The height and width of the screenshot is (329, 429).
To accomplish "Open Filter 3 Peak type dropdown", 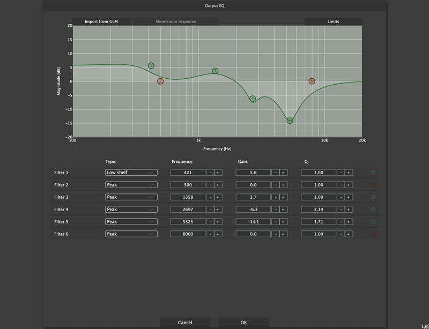I will (131, 197).
